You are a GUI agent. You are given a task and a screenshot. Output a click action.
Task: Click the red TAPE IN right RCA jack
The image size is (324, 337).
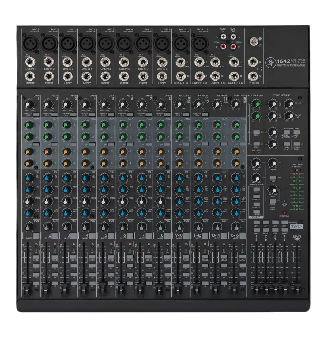[223, 46]
